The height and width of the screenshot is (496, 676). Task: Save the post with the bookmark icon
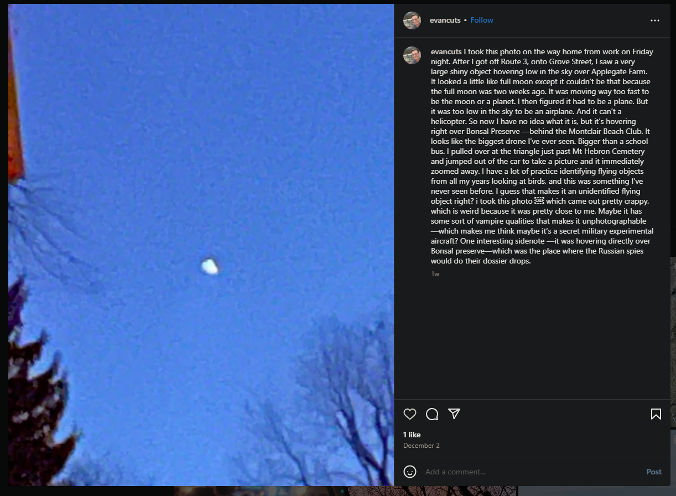pyautogui.click(x=656, y=414)
